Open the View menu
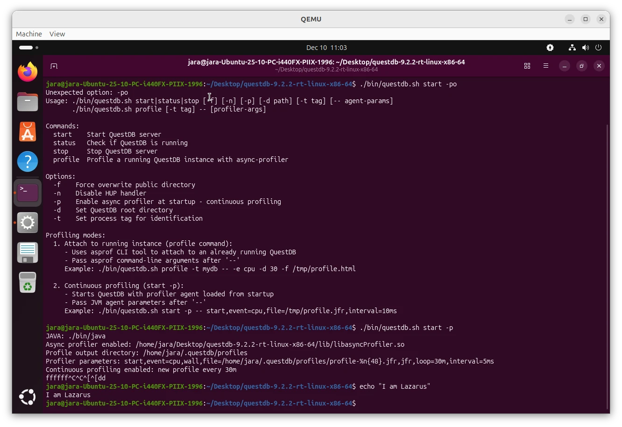 point(57,34)
